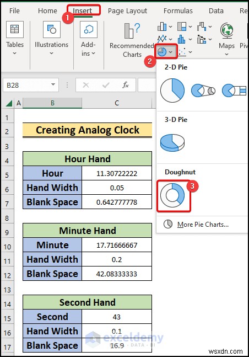Viewport: 249px width, 357px height.
Task: Select the Minute label cell
Action: 52,245
